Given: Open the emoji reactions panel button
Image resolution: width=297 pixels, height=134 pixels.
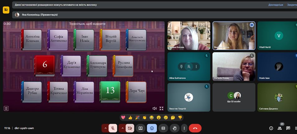Looking at the screenshot, I should click(152, 128).
